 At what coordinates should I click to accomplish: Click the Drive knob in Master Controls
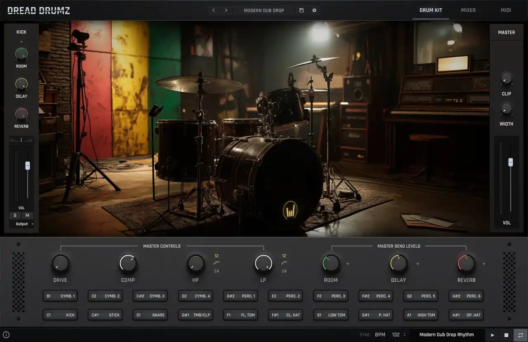(61, 263)
